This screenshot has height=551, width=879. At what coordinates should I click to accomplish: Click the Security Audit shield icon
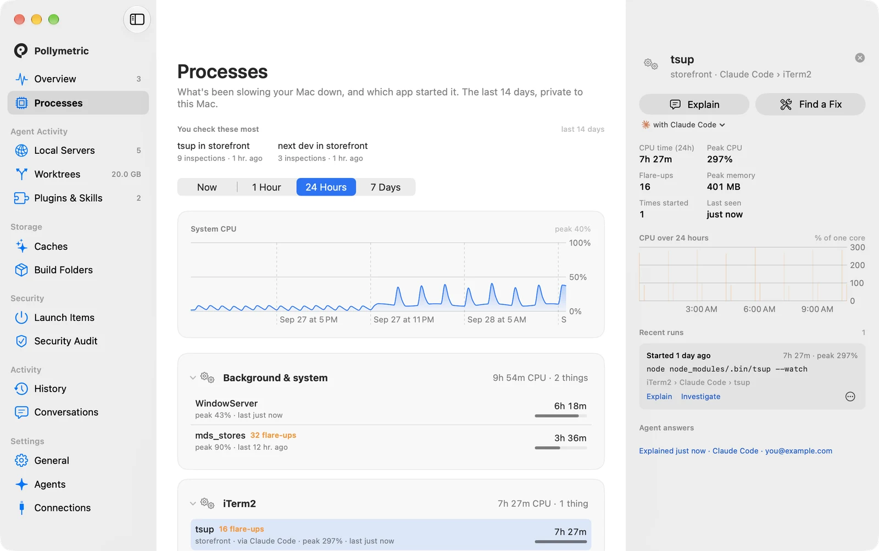tap(21, 341)
